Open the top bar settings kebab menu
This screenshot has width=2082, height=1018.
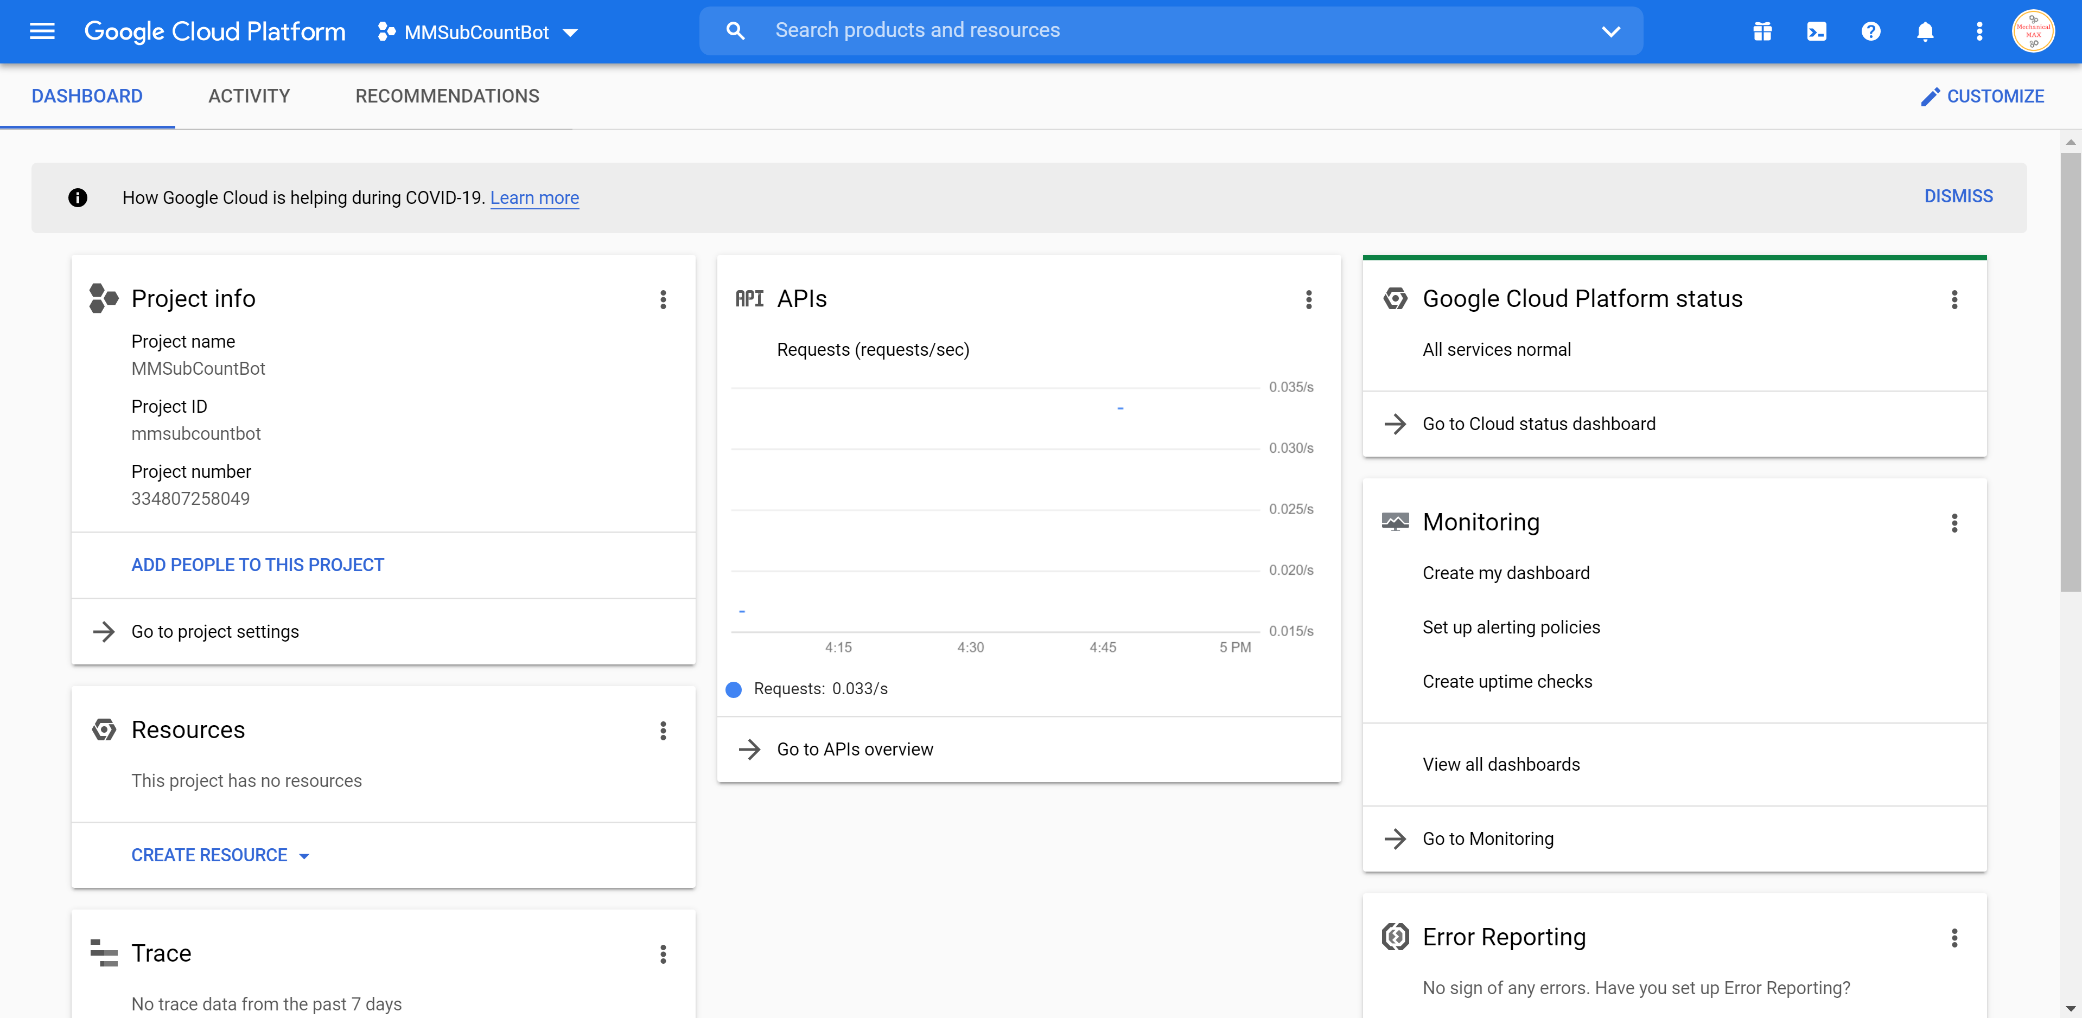(x=1978, y=31)
